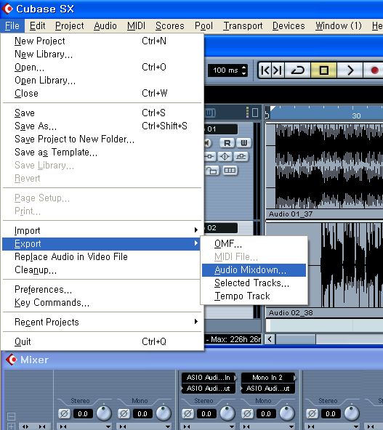Click the Lane display type icon on track 01
Screen dimensions: 383x430
coord(230,171)
